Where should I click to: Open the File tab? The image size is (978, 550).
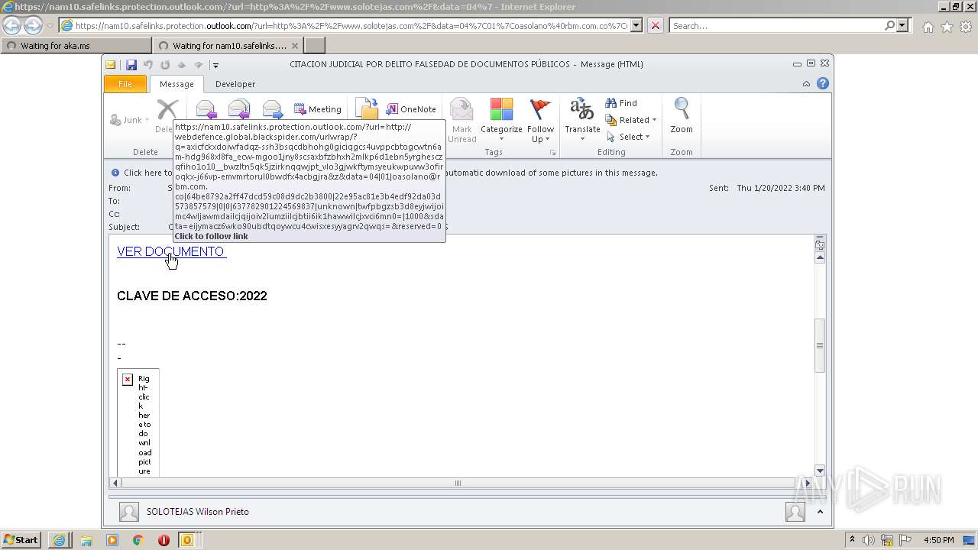[x=125, y=84]
